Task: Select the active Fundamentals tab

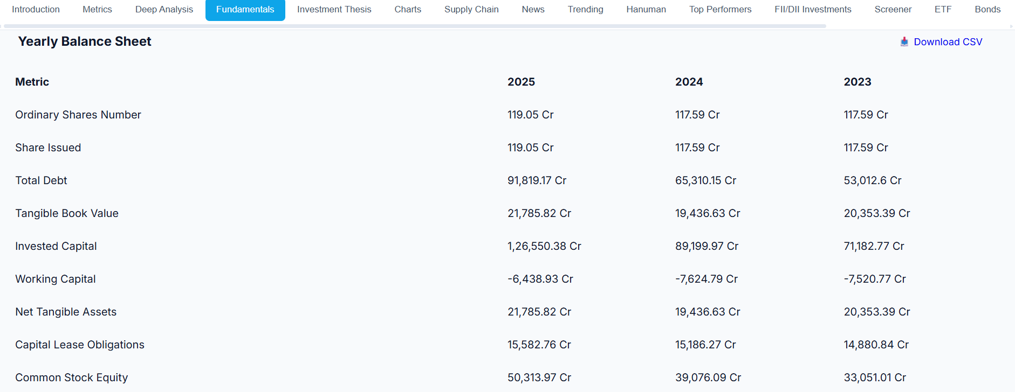Action: point(245,10)
